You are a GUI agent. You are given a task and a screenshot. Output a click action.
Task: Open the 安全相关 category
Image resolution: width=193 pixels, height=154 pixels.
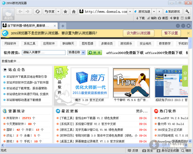[145, 43]
